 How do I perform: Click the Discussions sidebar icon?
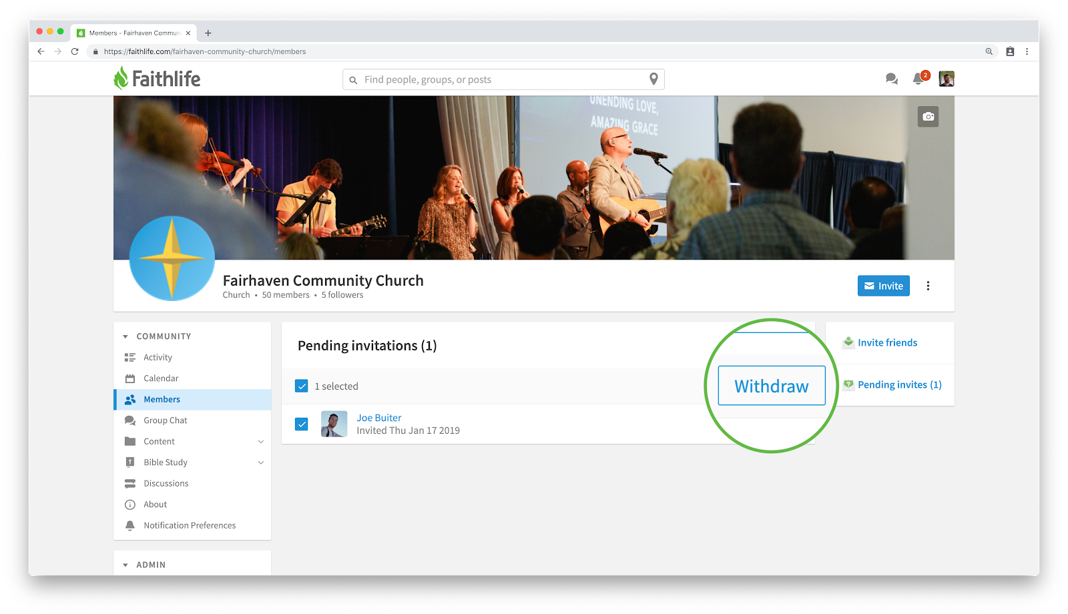[x=130, y=483]
